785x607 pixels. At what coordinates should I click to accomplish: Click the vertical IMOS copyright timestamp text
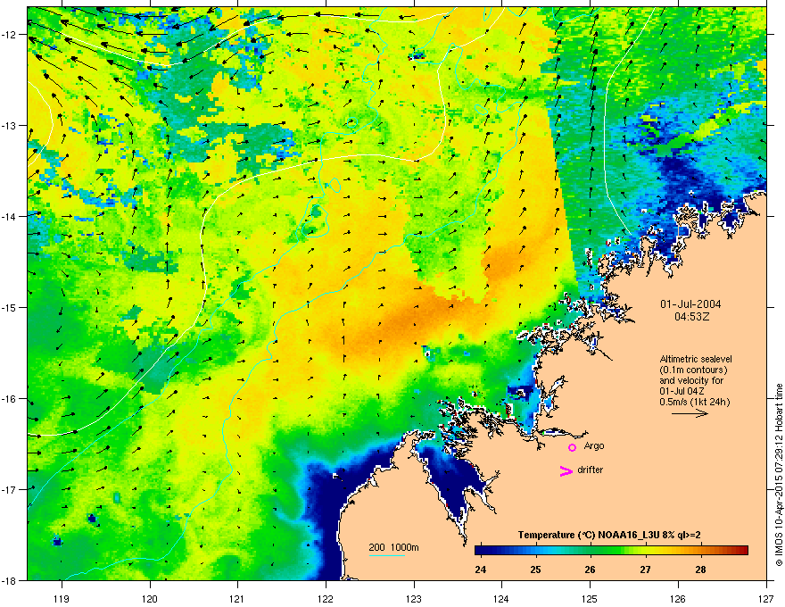coord(779,475)
